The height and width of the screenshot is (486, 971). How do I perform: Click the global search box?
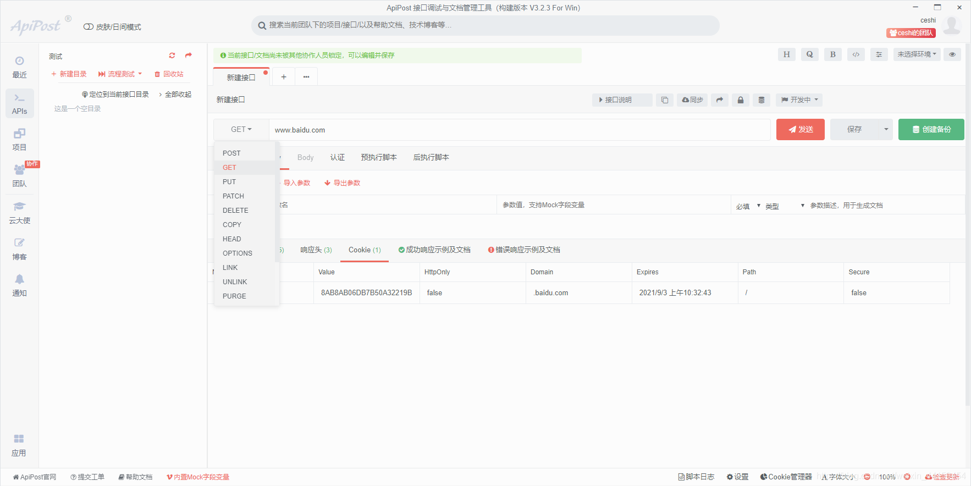(x=485, y=25)
